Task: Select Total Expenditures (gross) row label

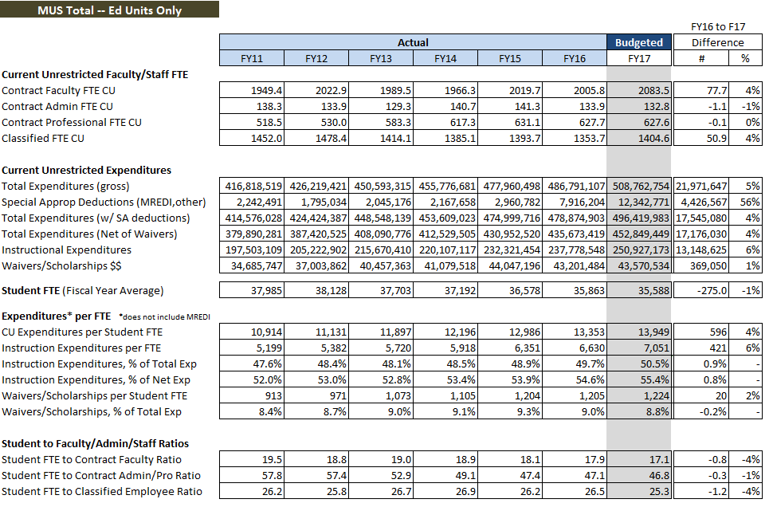Action: pyautogui.click(x=65, y=186)
